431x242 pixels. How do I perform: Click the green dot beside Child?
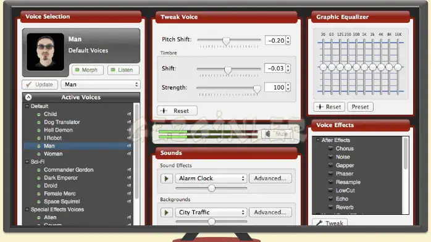tap(39, 114)
